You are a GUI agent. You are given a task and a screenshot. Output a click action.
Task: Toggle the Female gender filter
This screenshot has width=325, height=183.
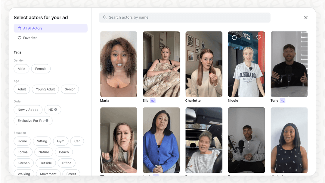tap(41, 69)
